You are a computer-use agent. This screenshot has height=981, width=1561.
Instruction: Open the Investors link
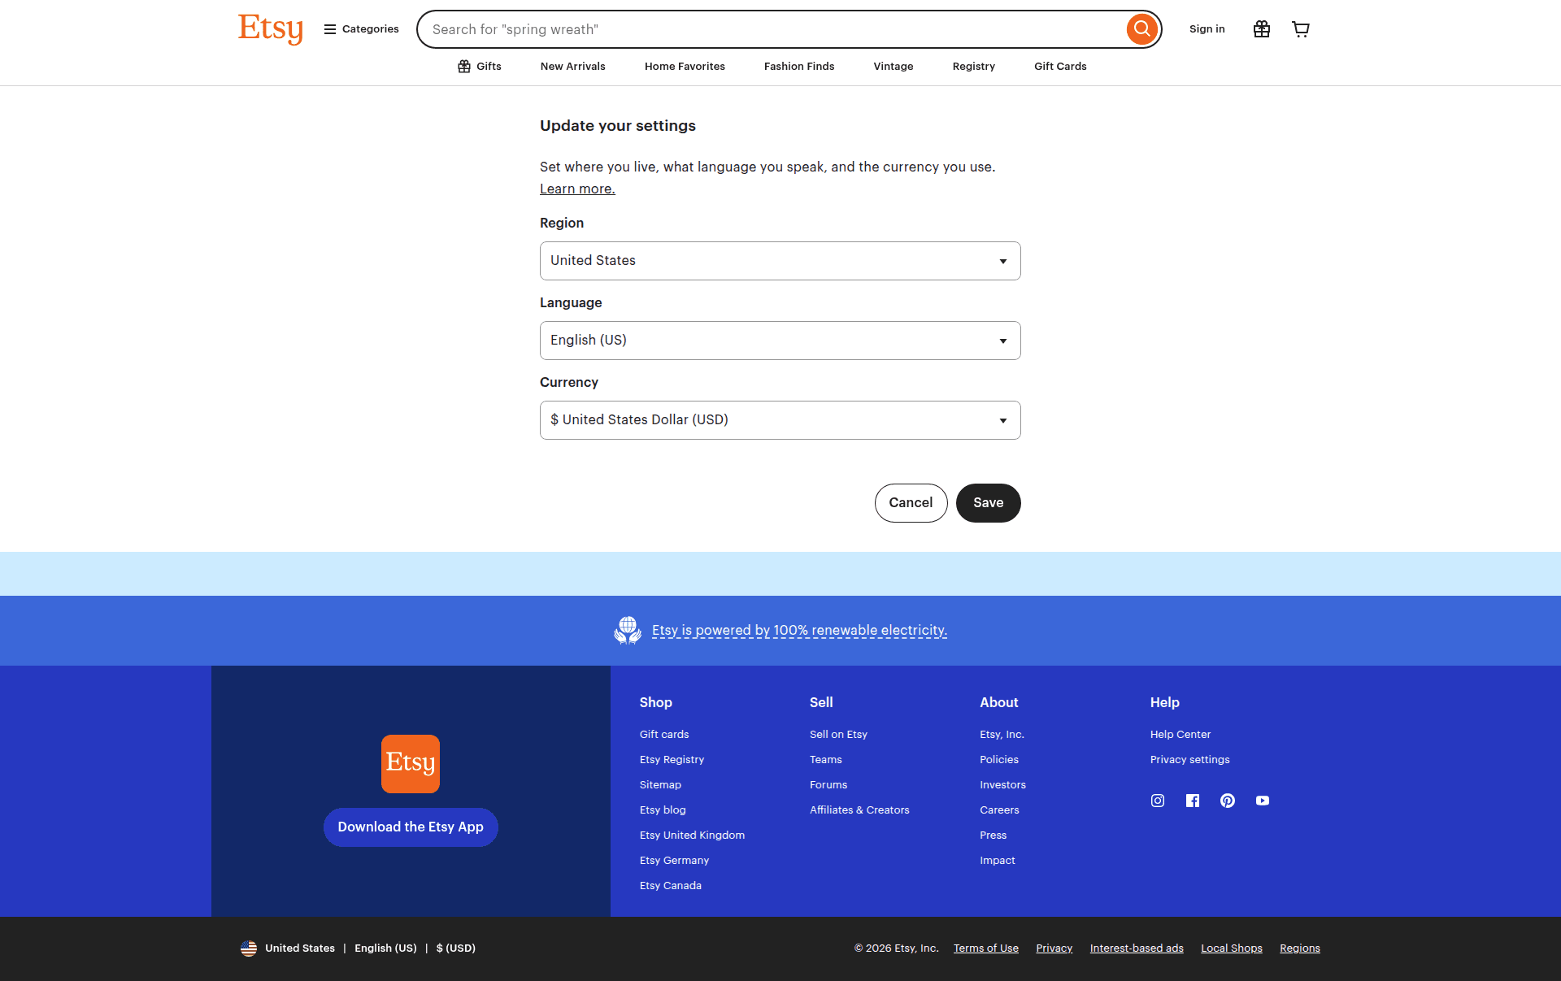1002,785
